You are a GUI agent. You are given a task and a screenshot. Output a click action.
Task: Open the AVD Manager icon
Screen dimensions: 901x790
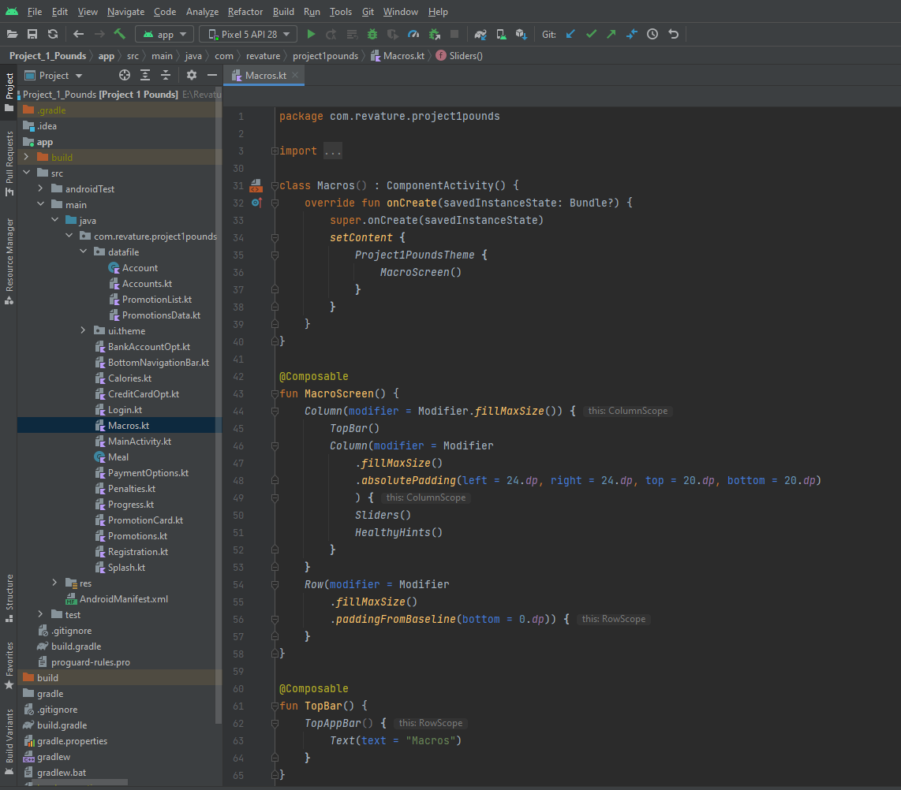[x=501, y=35]
